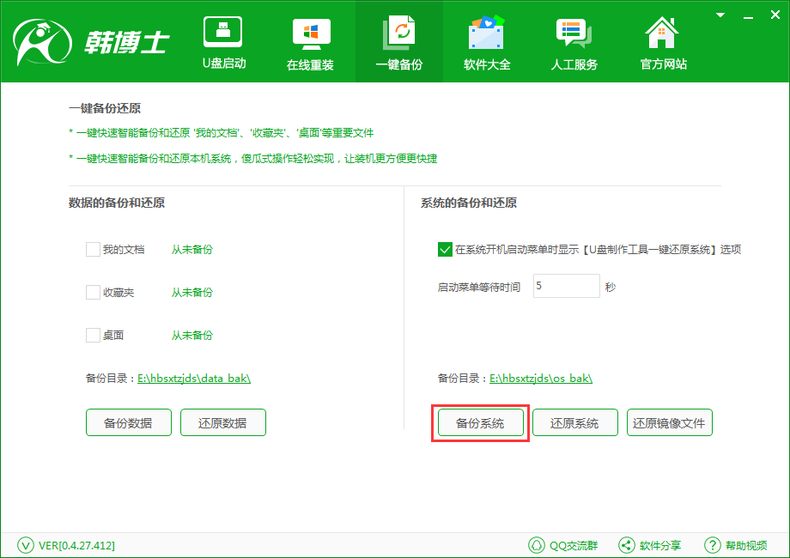Click the 还原镜像文件 button
Viewport: 790px width, 558px height.
[x=669, y=422]
